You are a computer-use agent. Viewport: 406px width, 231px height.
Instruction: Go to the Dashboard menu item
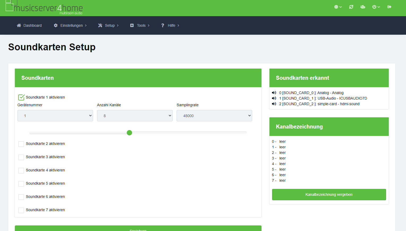pos(29,25)
